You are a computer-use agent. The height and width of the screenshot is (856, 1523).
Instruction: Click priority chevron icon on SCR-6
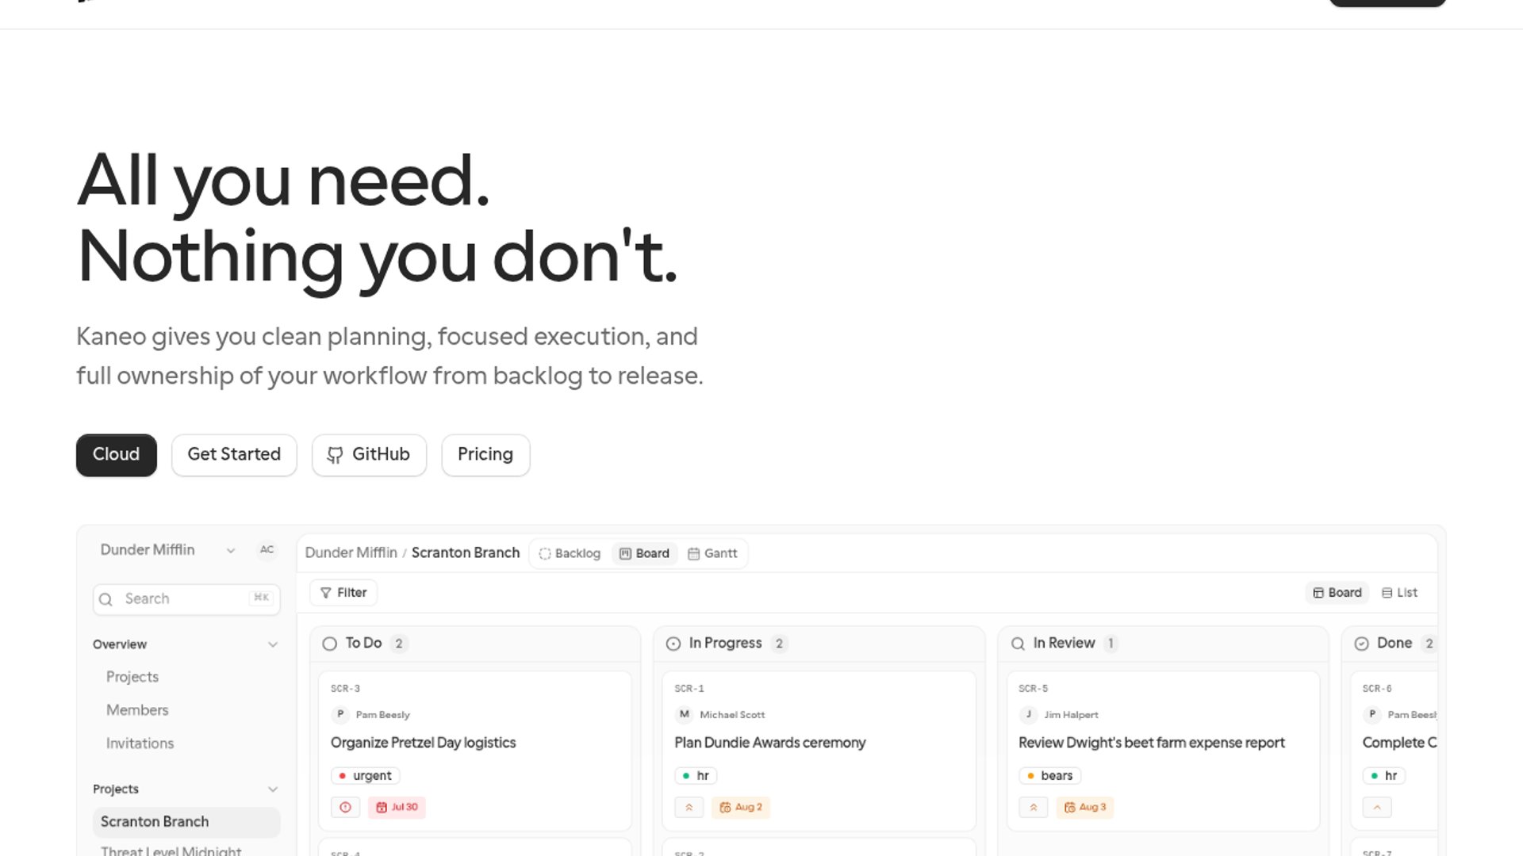pyautogui.click(x=1377, y=808)
